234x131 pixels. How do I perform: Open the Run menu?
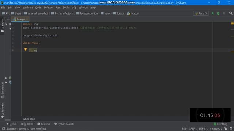(x=58, y=8)
